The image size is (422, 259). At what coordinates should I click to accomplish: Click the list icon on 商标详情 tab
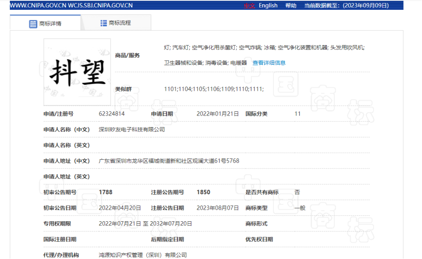[x=33, y=24]
